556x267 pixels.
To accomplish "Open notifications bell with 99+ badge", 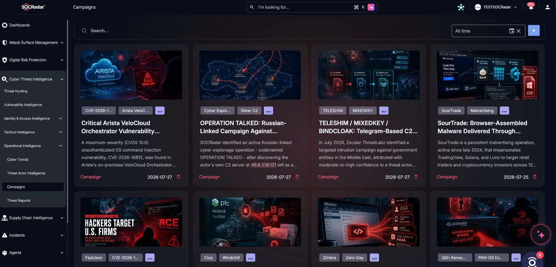I will pos(531,7).
